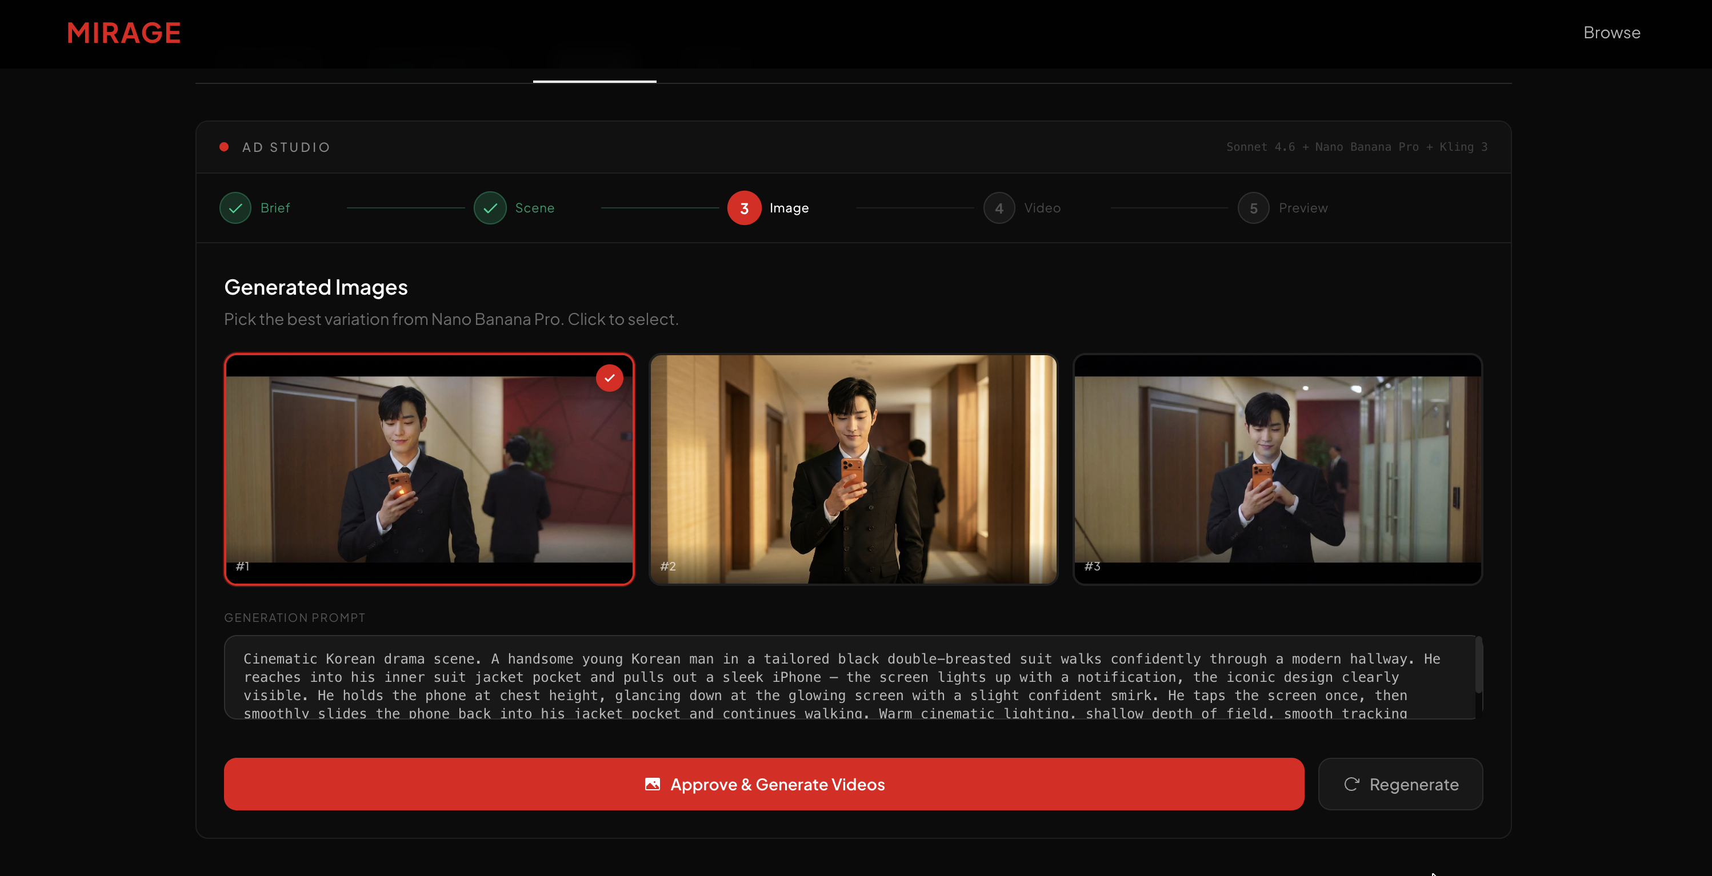Select generated image variation #1
Screen dimensions: 1712x876
coord(429,469)
